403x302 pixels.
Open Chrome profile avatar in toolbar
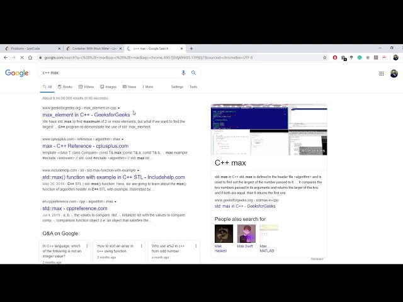396,58
